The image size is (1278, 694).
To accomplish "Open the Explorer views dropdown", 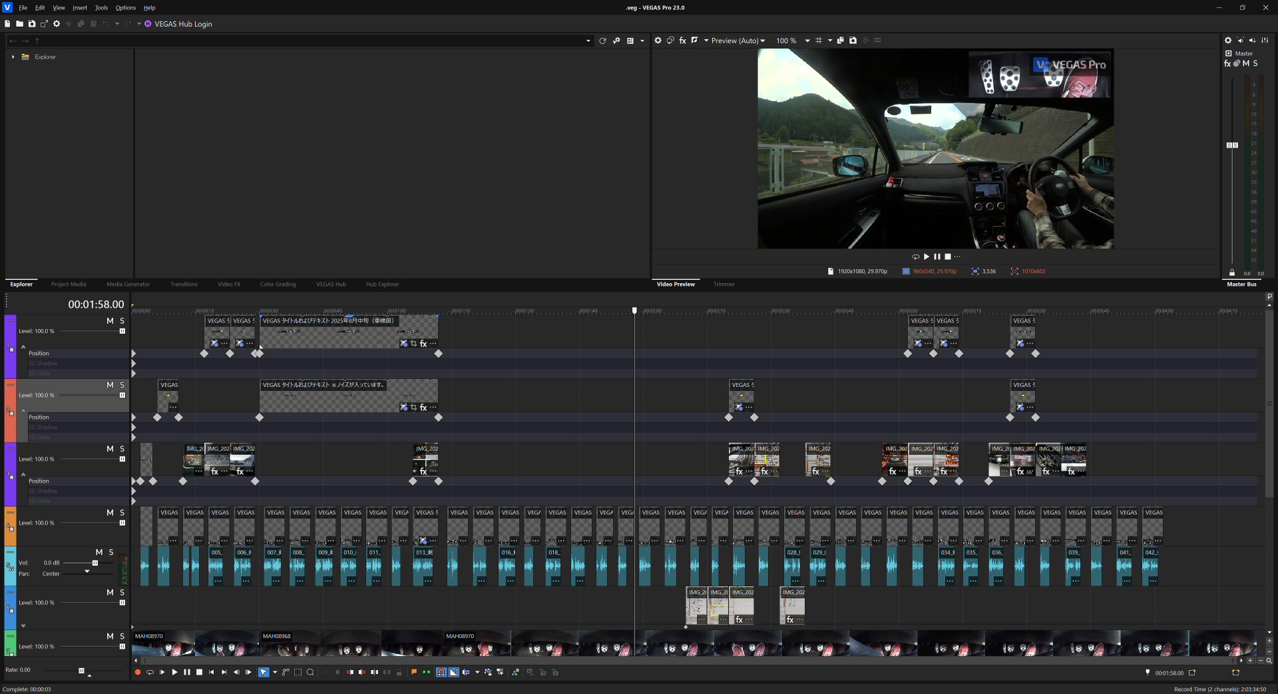I will point(642,41).
